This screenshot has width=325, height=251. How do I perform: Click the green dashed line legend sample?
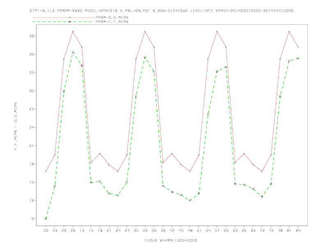click(64, 22)
